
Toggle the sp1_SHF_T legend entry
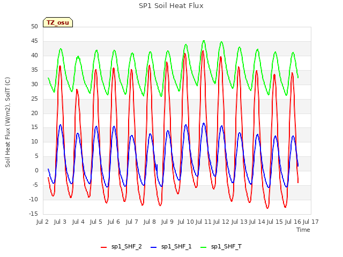point(221,247)
